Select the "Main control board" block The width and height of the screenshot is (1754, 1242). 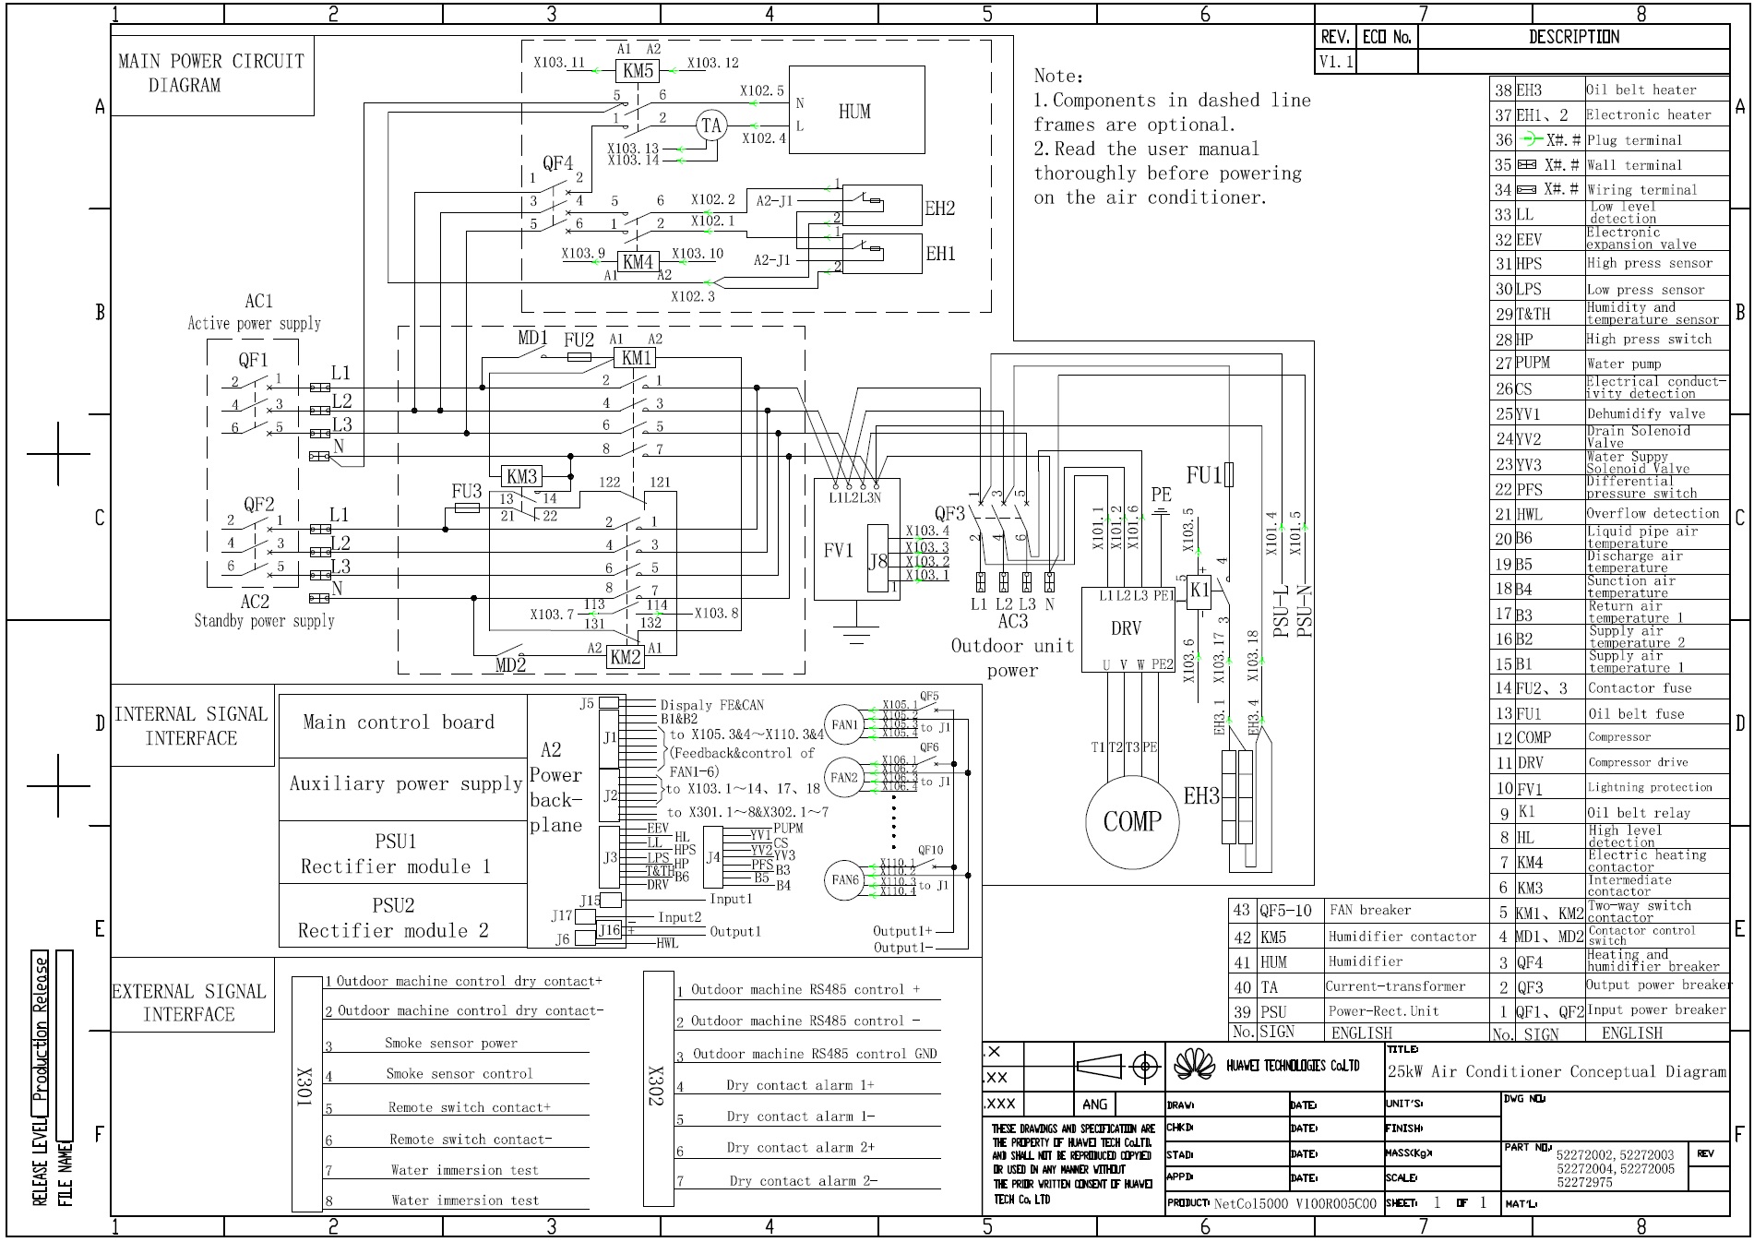pyautogui.click(x=402, y=725)
